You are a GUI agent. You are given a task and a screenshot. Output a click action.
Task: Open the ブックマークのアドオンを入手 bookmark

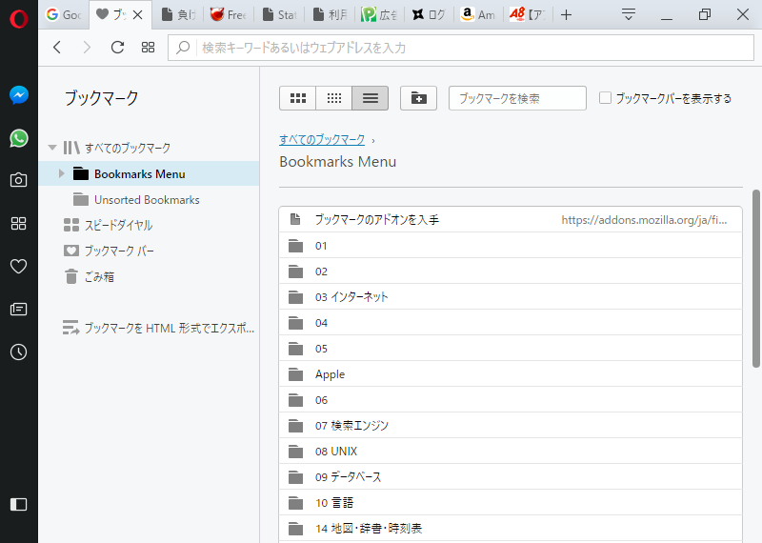(x=511, y=219)
